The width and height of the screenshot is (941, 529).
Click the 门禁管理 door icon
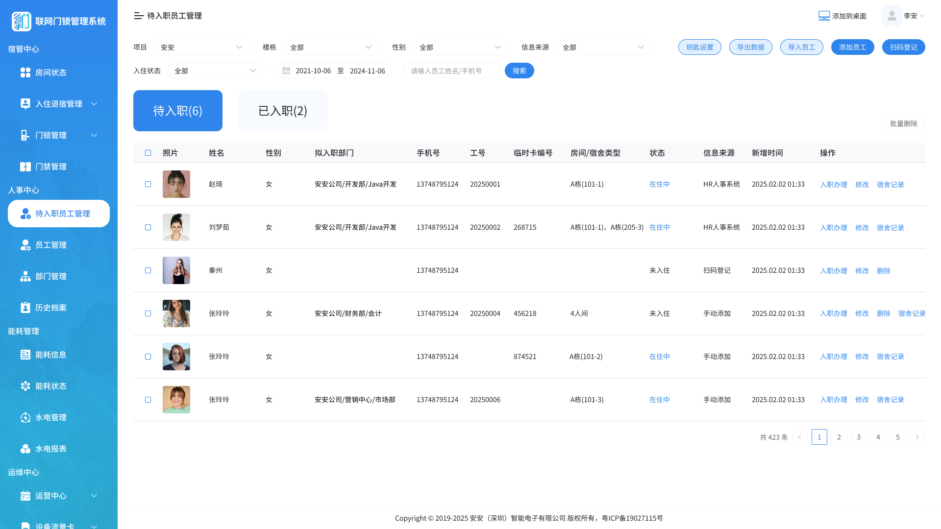pos(25,167)
